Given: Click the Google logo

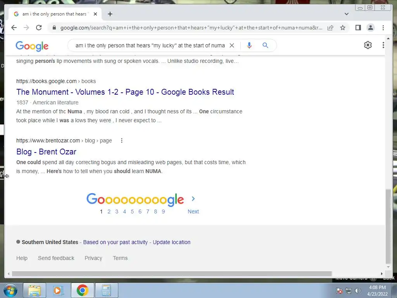Looking at the screenshot, I should click(x=32, y=46).
